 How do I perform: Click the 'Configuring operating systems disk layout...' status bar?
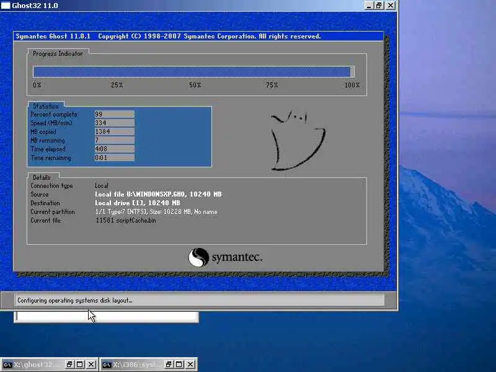coord(199,300)
